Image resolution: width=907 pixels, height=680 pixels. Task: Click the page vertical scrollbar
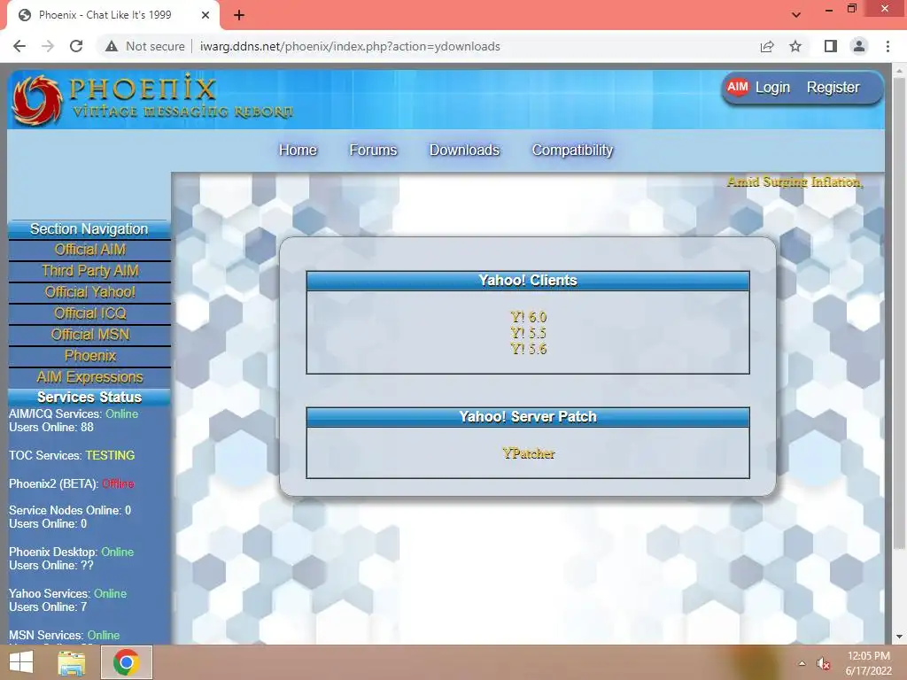click(x=899, y=313)
